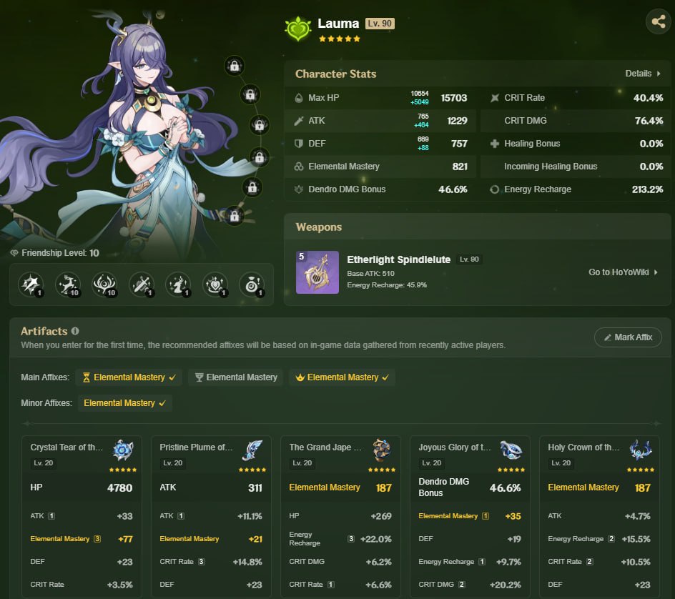This screenshot has width=675, height=599.
Task: Click the bottom locked constellation icon
Action: point(235,216)
